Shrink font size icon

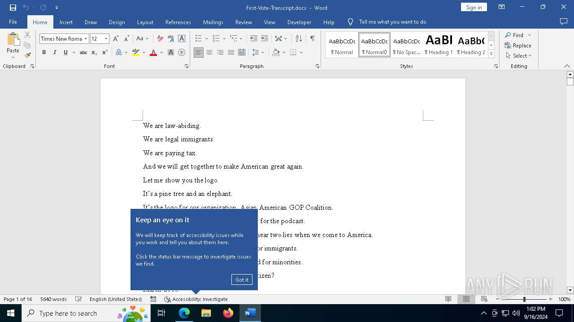coord(126,39)
